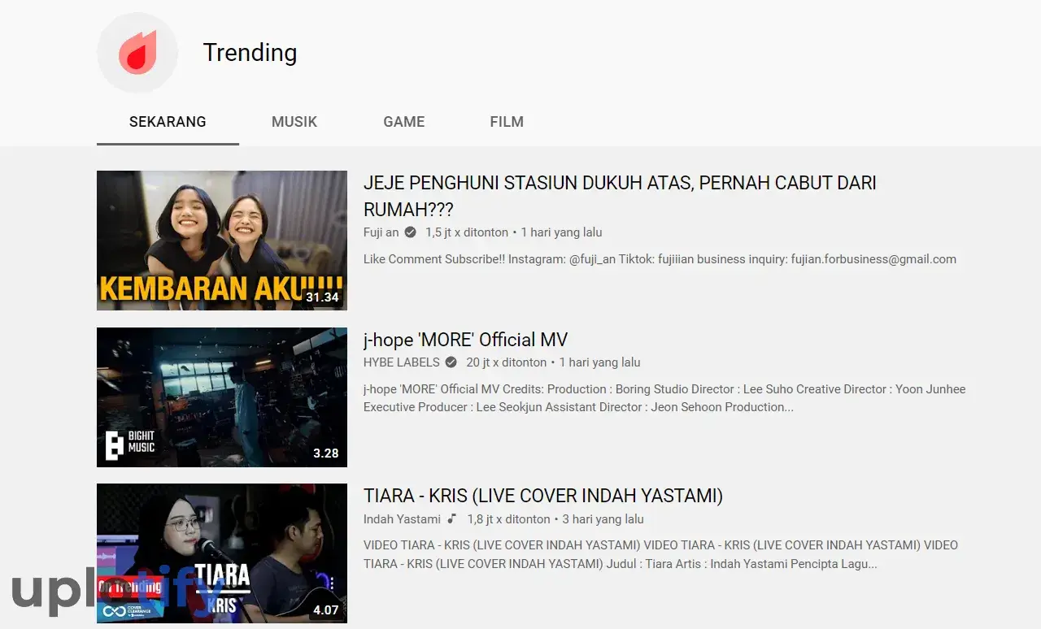This screenshot has width=1041, height=629.
Task: Click description 'VIDEO TIARA - KRIS (LIVE COVER'
Action: (x=660, y=554)
